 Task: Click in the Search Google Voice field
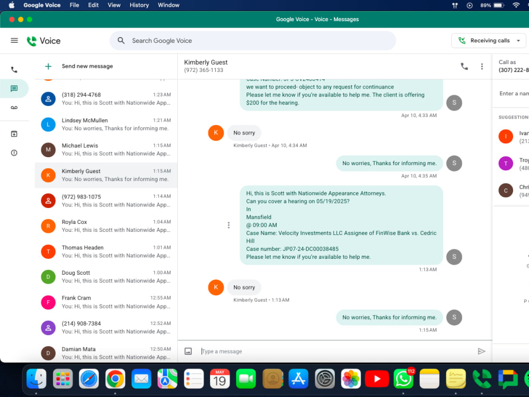[x=253, y=41]
